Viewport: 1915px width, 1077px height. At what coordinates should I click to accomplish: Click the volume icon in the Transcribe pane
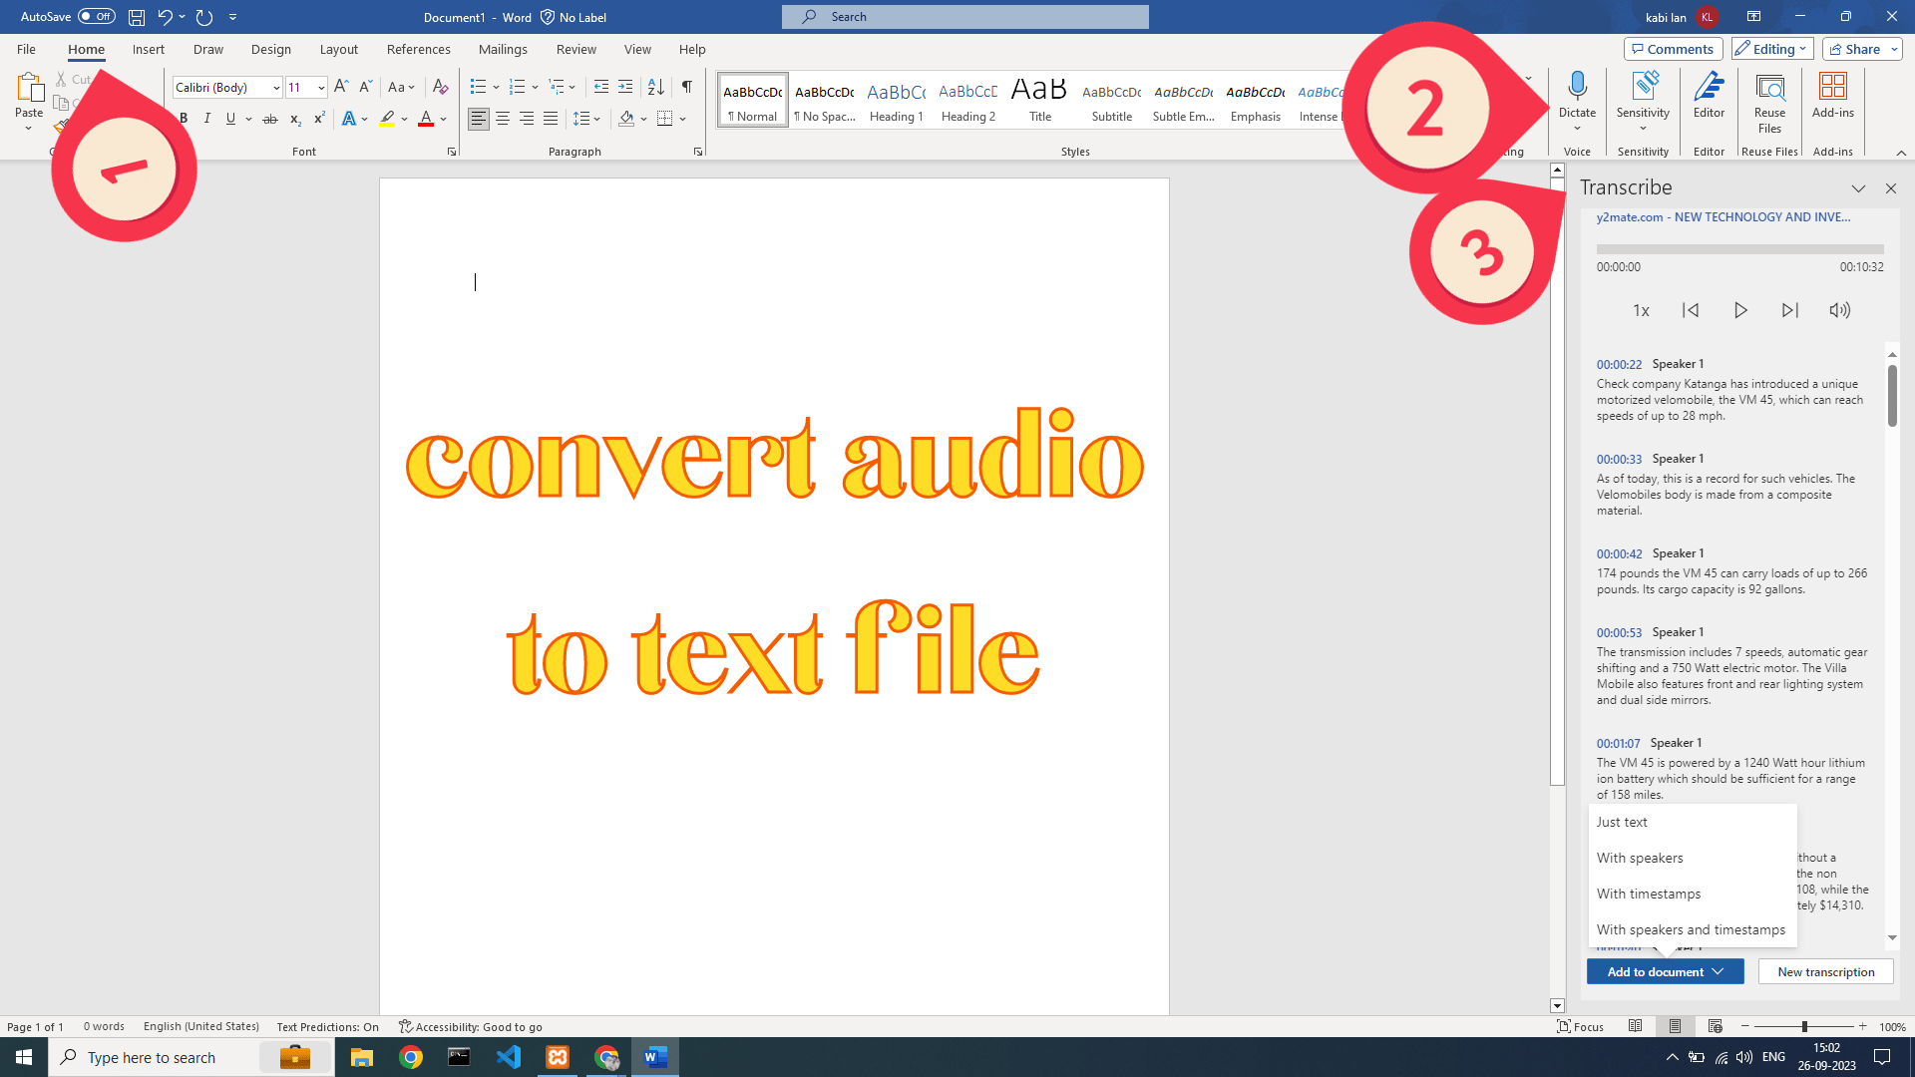click(x=1840, y=310)
